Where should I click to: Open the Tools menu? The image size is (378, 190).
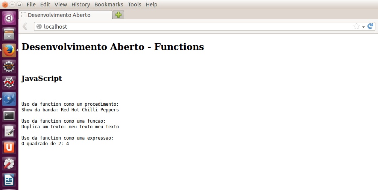click(x=134, y=5)
